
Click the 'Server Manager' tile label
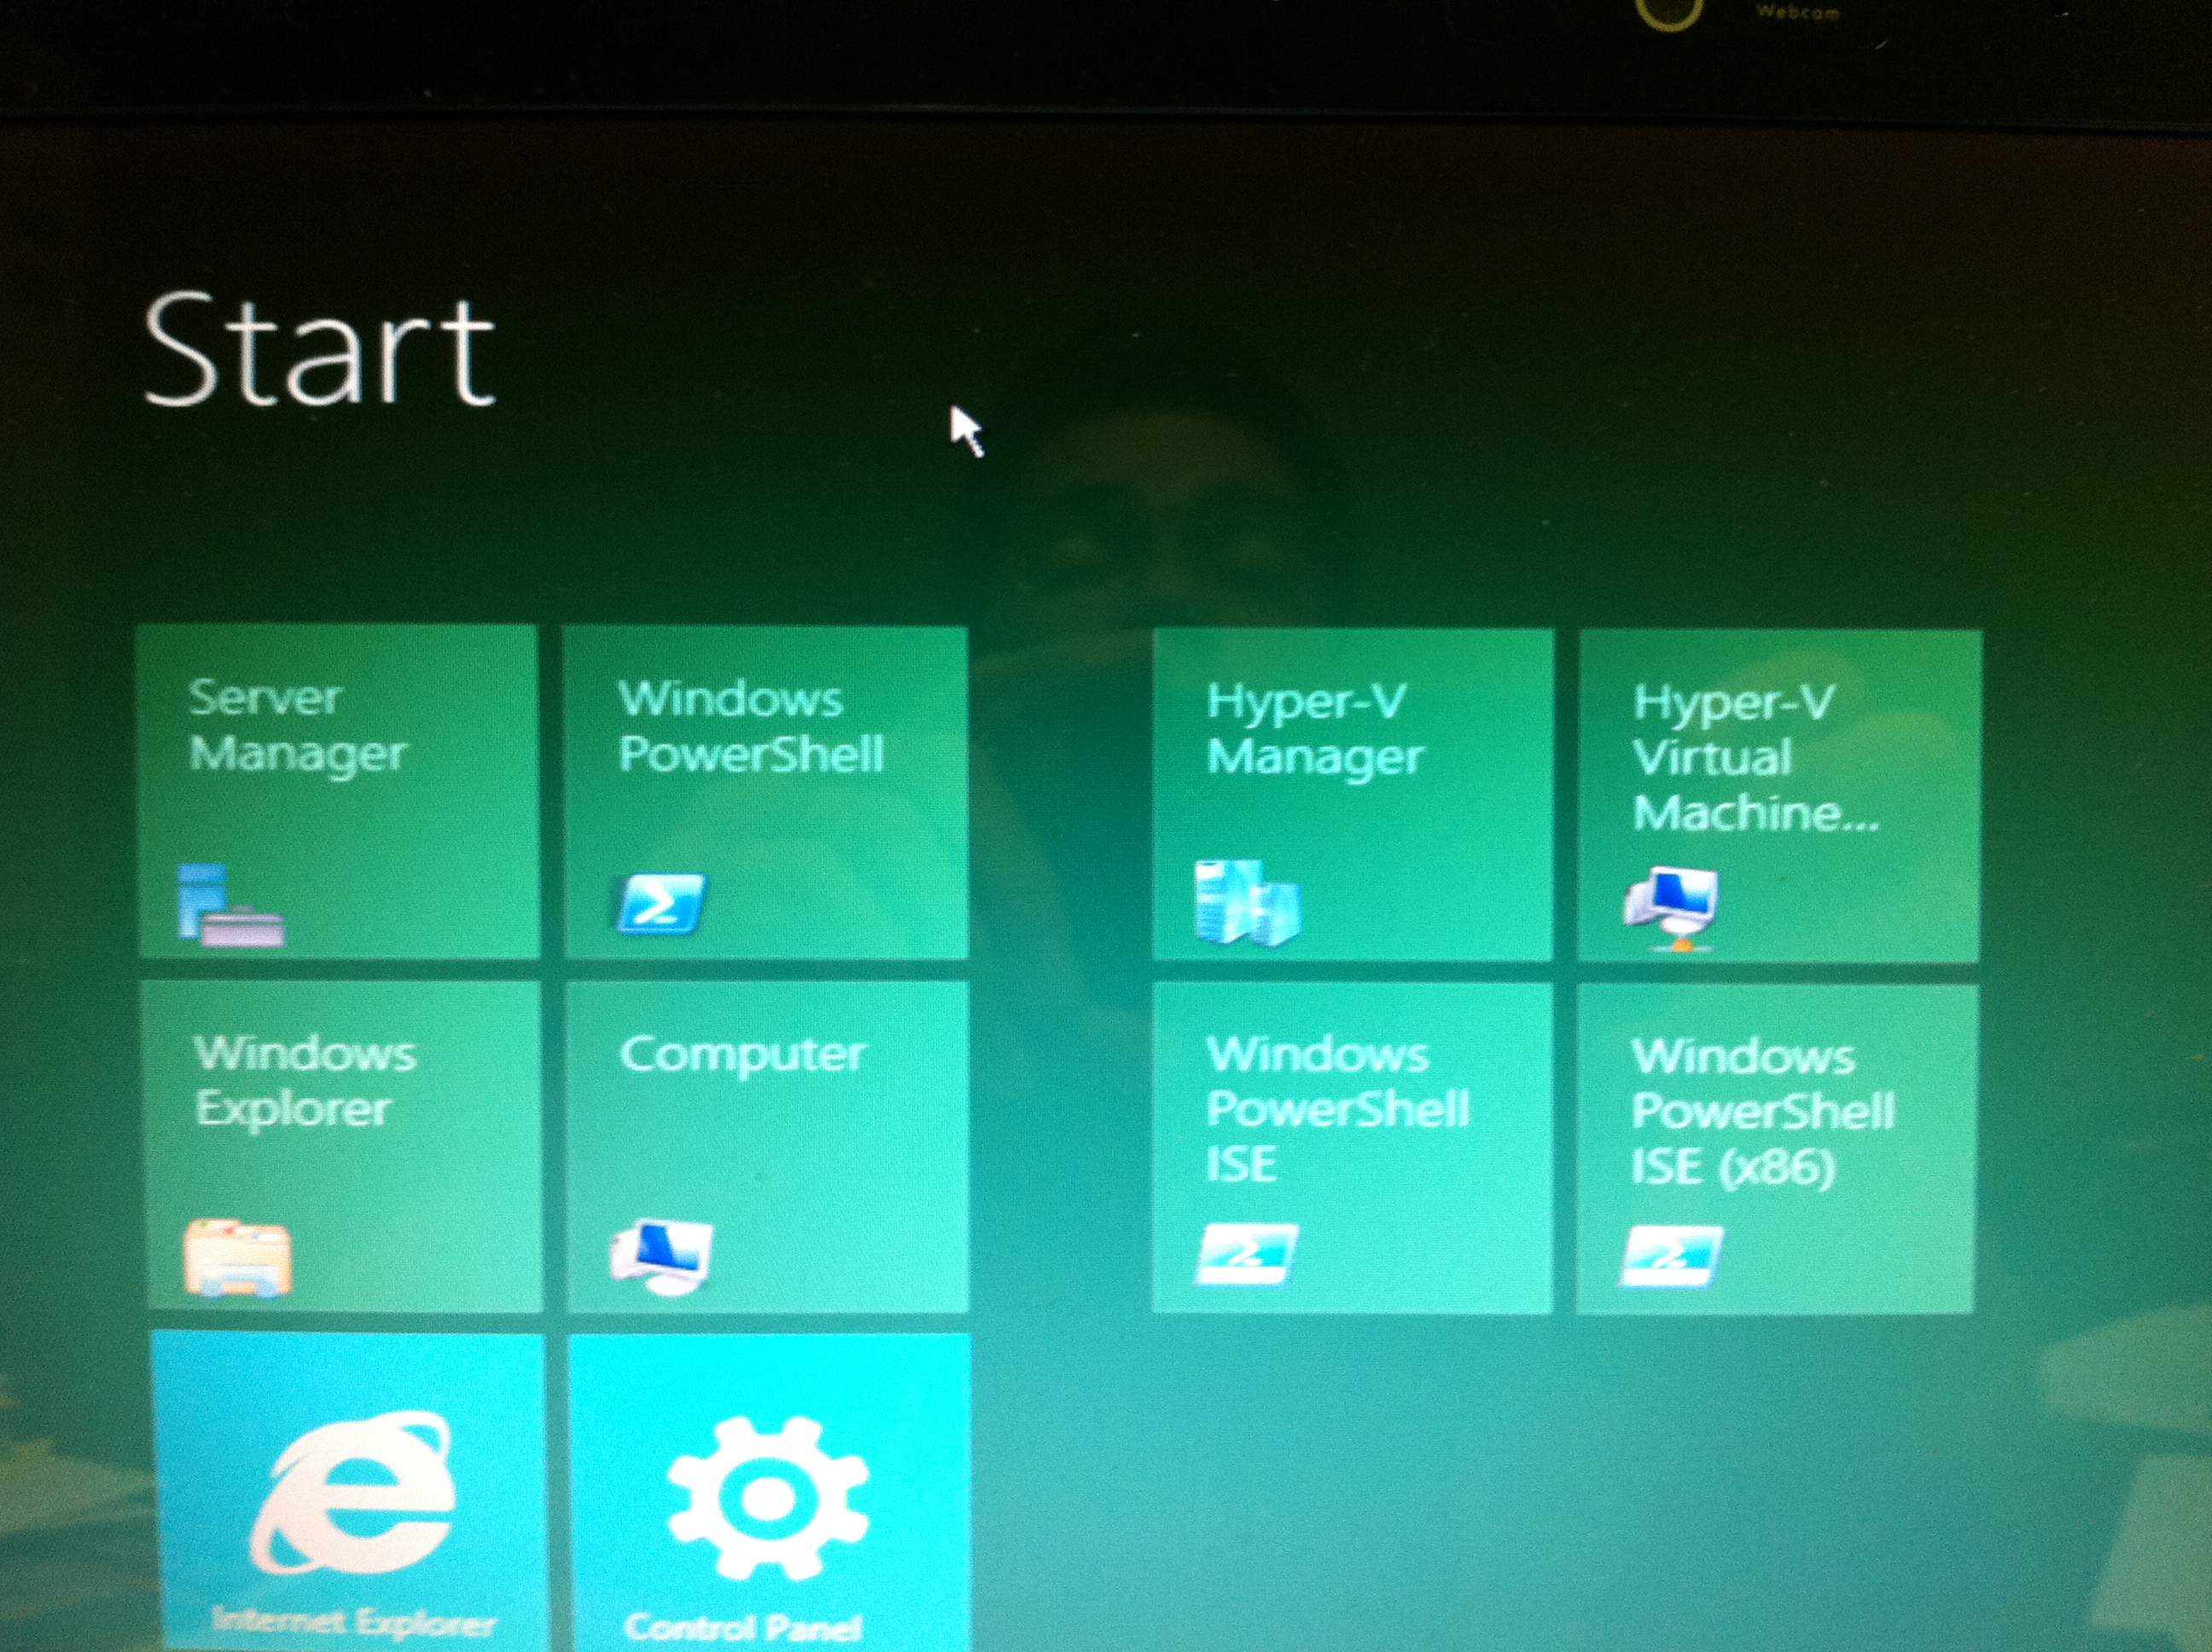(297, 726)
